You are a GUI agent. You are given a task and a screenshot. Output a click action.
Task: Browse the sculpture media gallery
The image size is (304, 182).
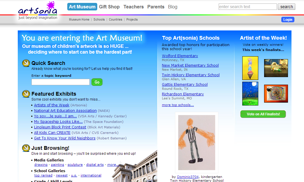coord(75,165)
